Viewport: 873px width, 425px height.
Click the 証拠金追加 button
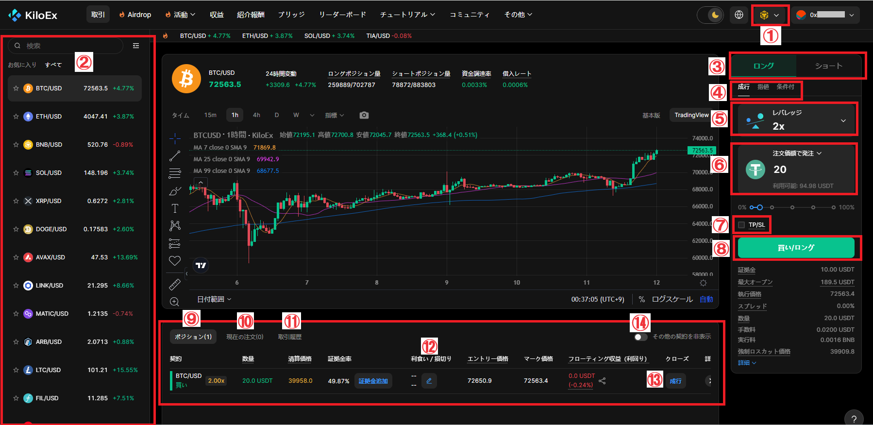pos(373,381)
